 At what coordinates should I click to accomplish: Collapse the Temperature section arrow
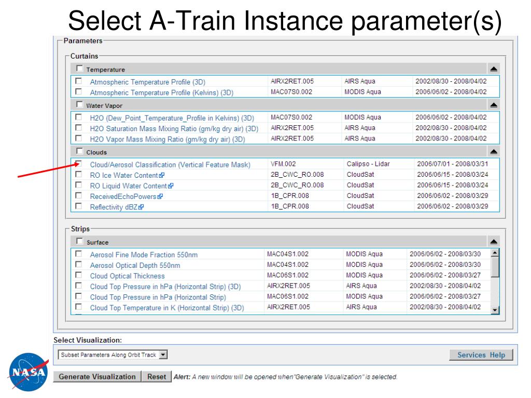(494, 69)
